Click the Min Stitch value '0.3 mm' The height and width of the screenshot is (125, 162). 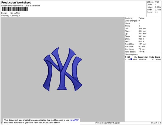coord(142,47)
